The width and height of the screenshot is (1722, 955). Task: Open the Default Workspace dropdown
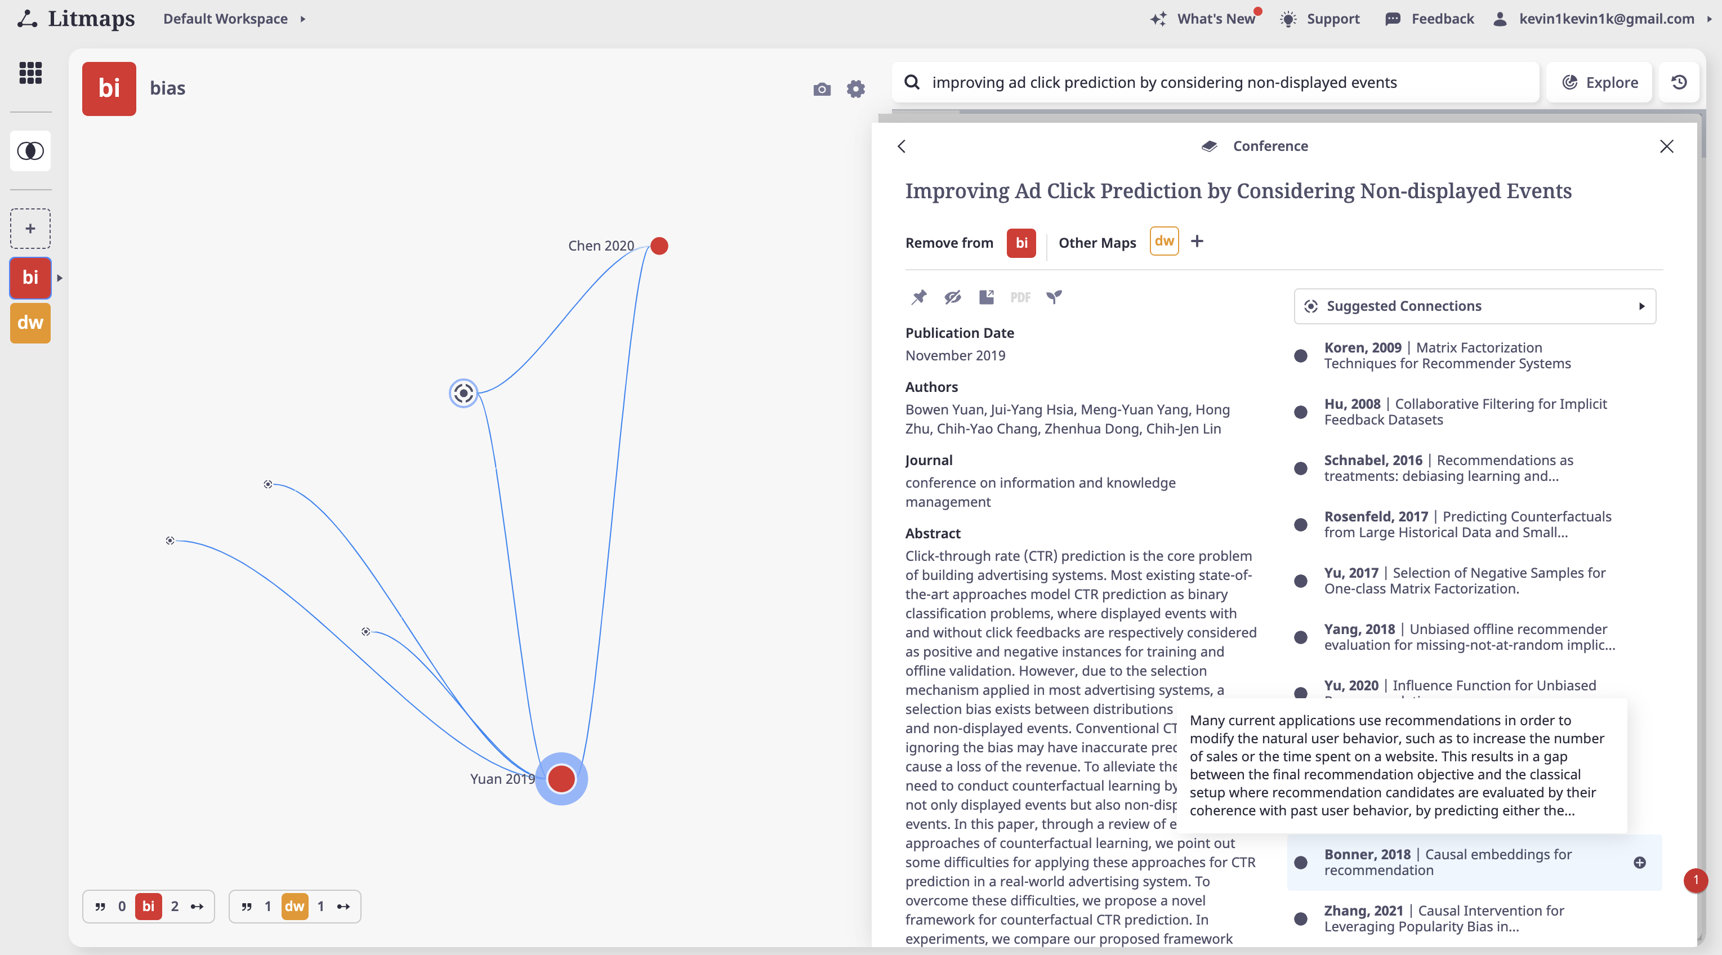(x=234, y=19)
